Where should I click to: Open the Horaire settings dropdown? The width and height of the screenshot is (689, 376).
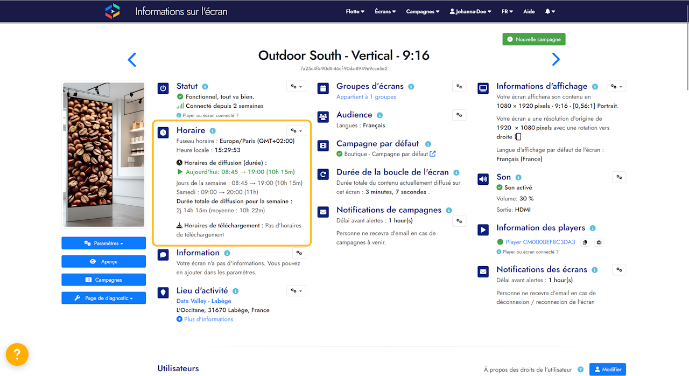296,130
